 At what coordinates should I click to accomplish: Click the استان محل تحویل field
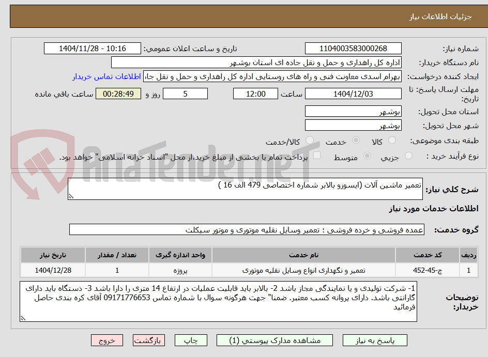(x=353, y=111)
